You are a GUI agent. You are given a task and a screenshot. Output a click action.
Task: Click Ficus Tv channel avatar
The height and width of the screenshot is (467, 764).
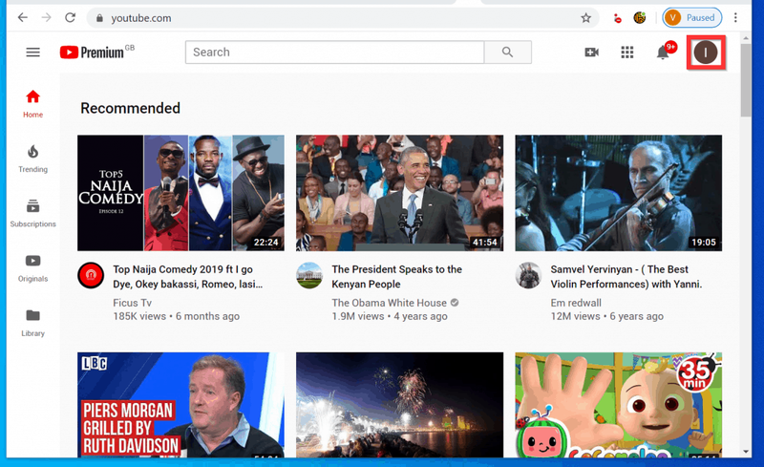(x=91, y=275)
